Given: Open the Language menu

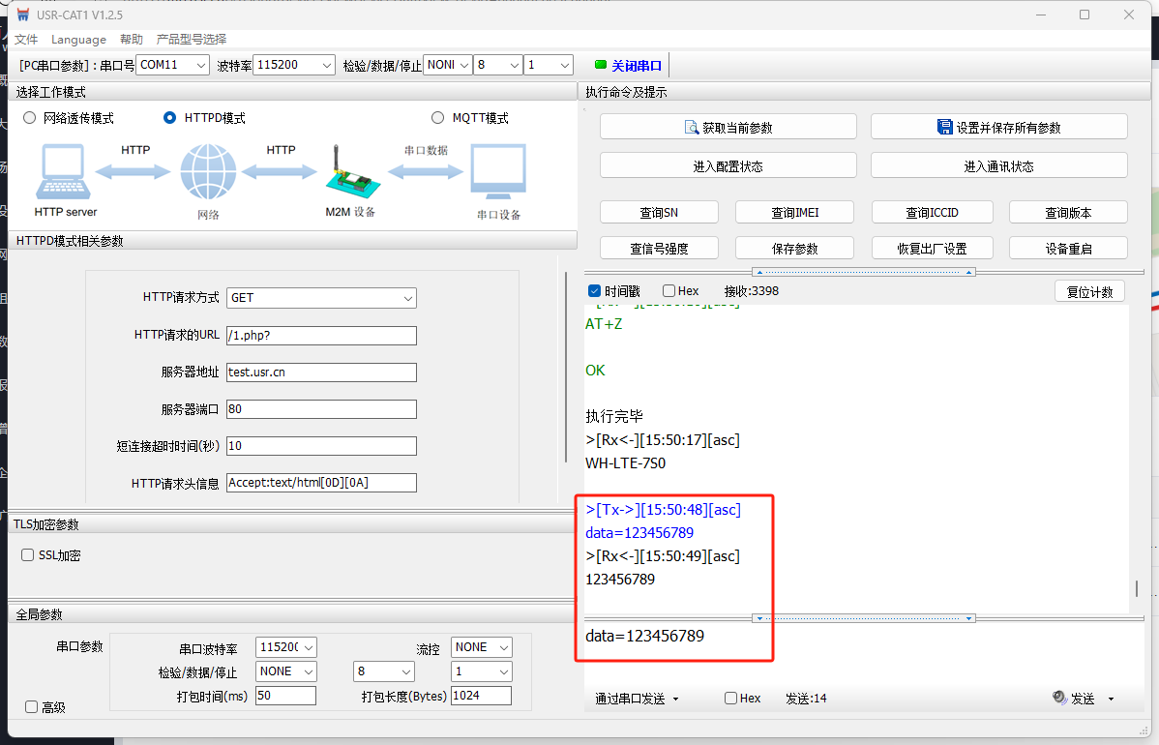Looking at the screenshot, I should coord(78,40).
